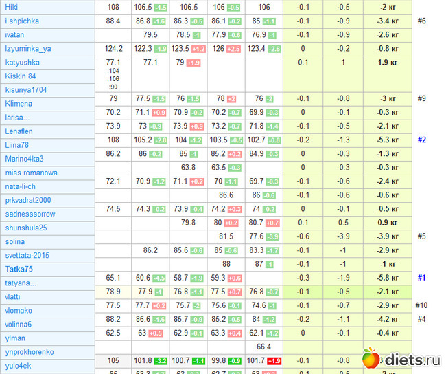Image resolution: width=446 pixels, height=374 pixels.
Task: Open Liina78 user page
Action: point(17,145)
